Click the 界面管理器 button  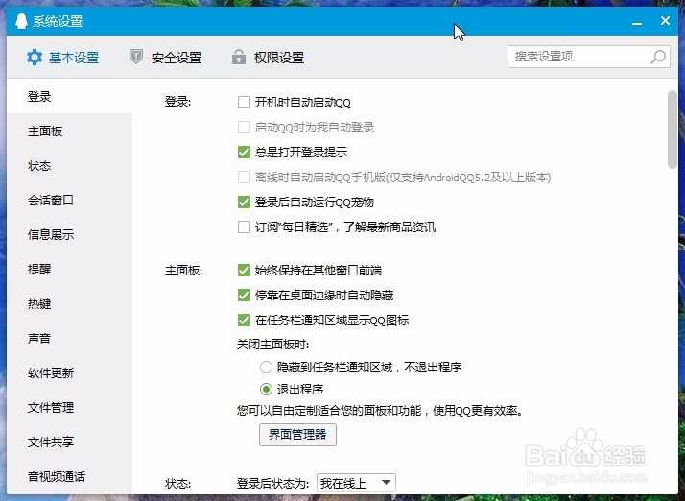(x=297, y=435)
